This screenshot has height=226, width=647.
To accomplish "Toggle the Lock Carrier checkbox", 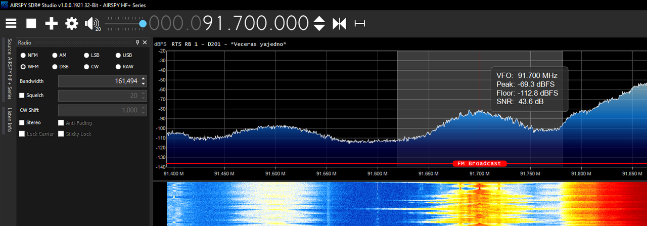I will point(22,134).
